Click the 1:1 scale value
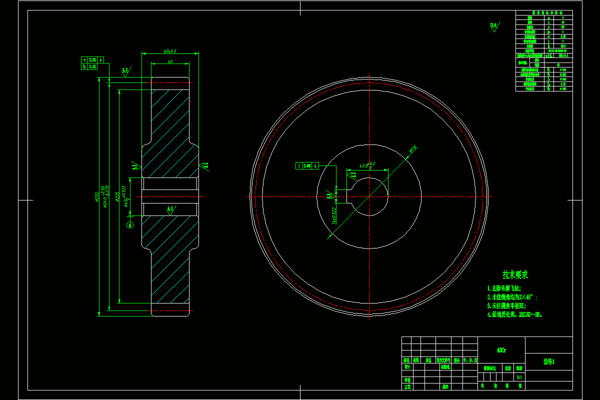This screenshot has width=600, height=400. 519,377
